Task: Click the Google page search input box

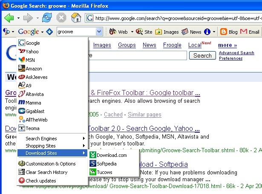Action: (x=138, y=55)
